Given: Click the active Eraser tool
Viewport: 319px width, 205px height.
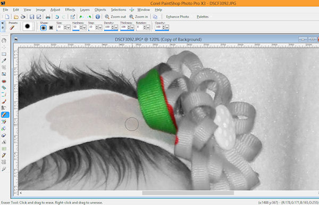Looking at the screenshot, I should (x=5, y=115).
